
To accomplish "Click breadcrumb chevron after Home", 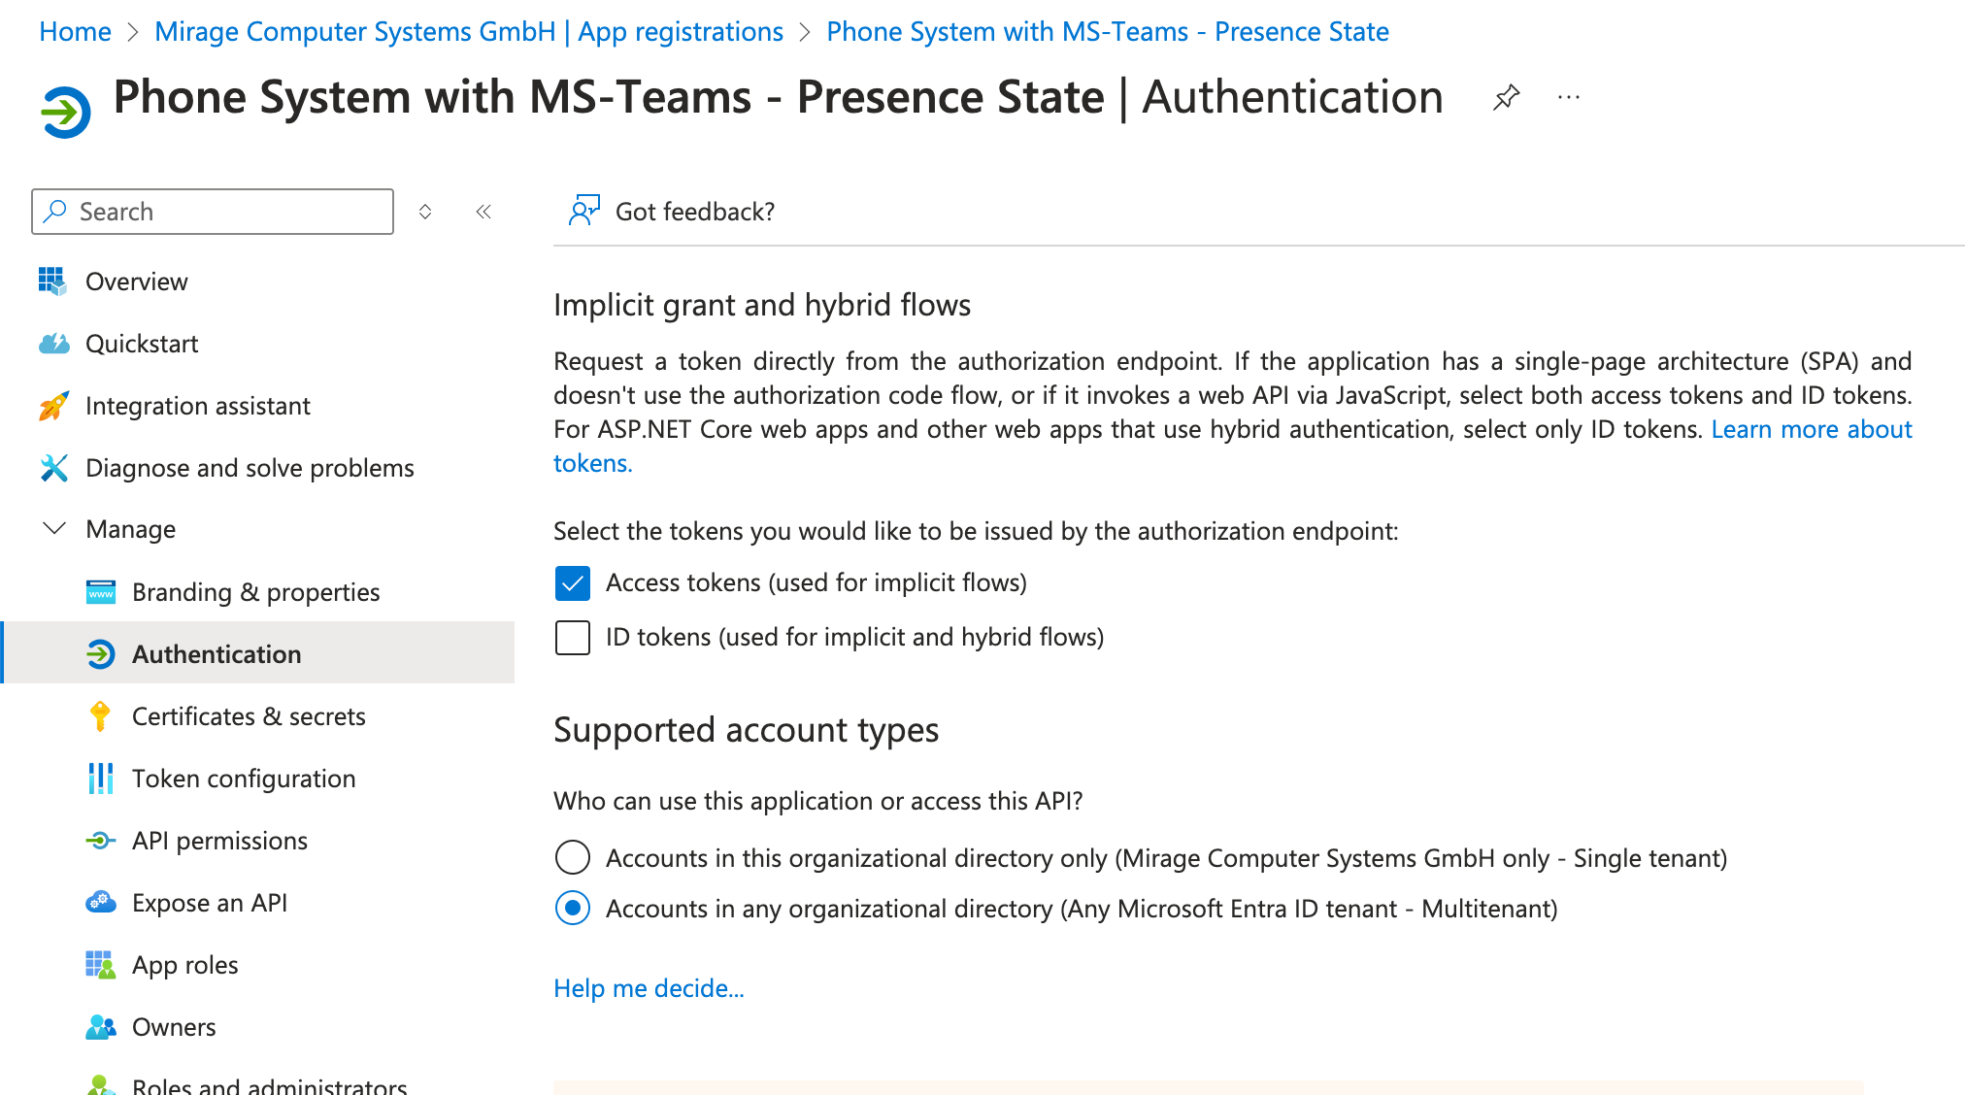I will point(133,32).
